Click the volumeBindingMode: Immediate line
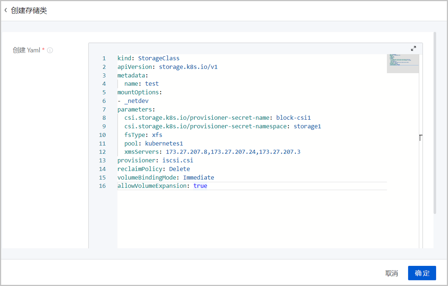Screen dimensions: 448x286 166,177
